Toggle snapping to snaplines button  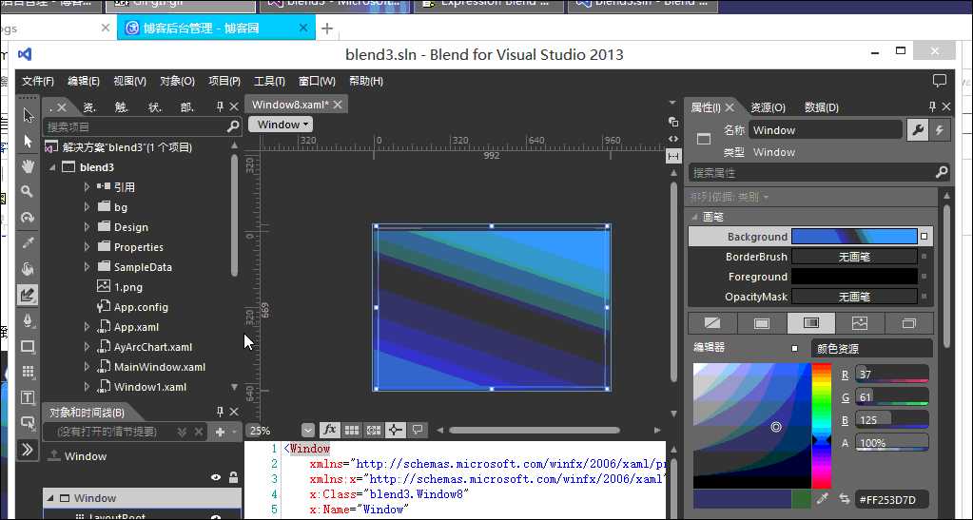tap(396, 430)
